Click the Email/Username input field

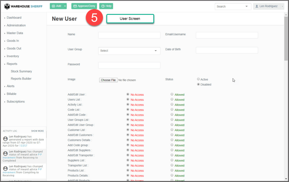[x=227, y=35]
